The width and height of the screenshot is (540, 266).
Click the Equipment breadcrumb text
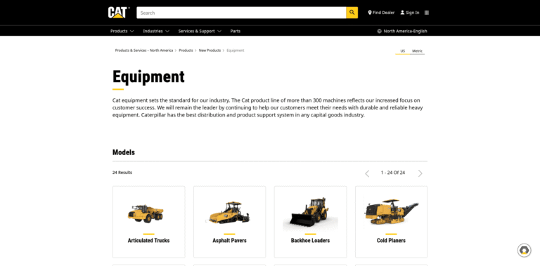[x=236, y=50]
